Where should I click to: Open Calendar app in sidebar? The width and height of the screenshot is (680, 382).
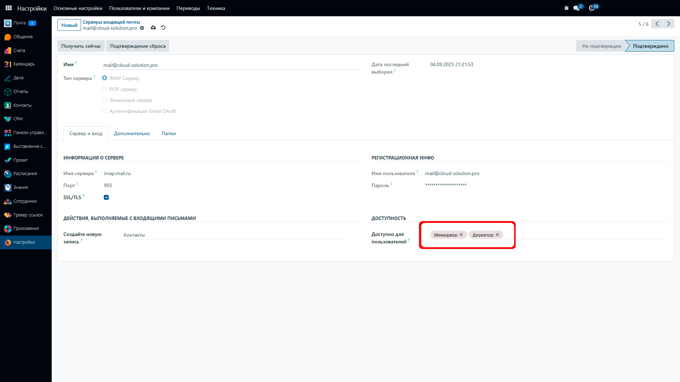pyautogui.click(x=24, y=64)
